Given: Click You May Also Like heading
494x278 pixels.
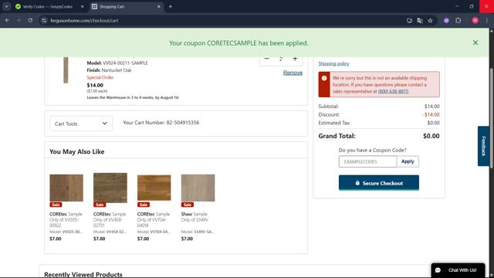Looking at the screenshot, I should [x=77, y=151].
